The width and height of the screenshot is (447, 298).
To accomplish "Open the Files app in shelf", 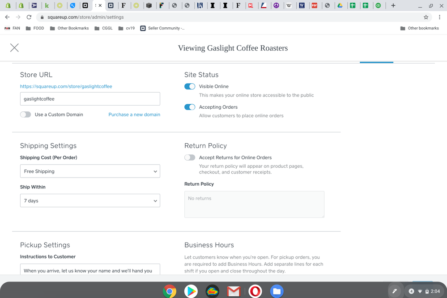I will click(x=277, y=291).
